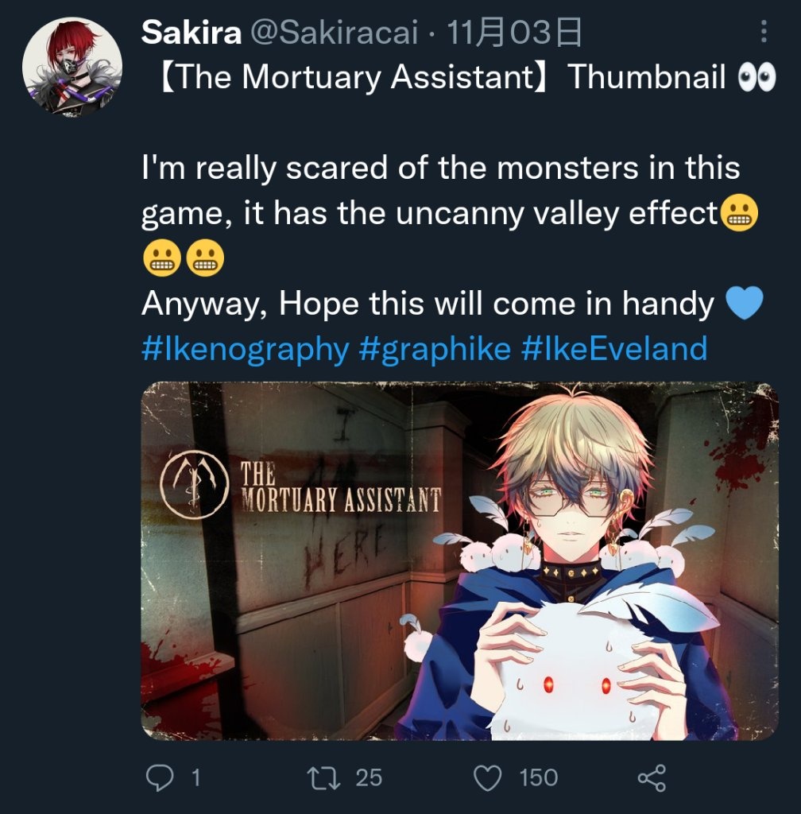Image resolution: width=801 pixels, height=814 pixels.
Task: Click the eyes emoji after Thumbnail
Action: [757, 77]
